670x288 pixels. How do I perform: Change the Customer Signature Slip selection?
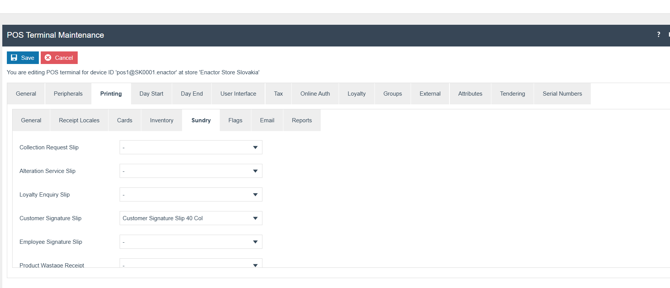[x=191, y=218]
